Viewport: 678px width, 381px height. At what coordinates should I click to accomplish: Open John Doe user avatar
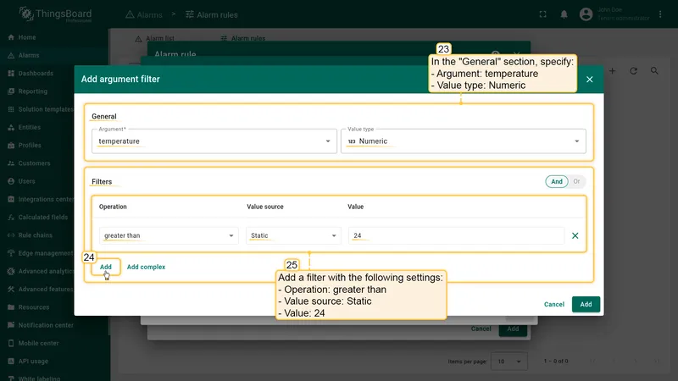coord(586,14)
